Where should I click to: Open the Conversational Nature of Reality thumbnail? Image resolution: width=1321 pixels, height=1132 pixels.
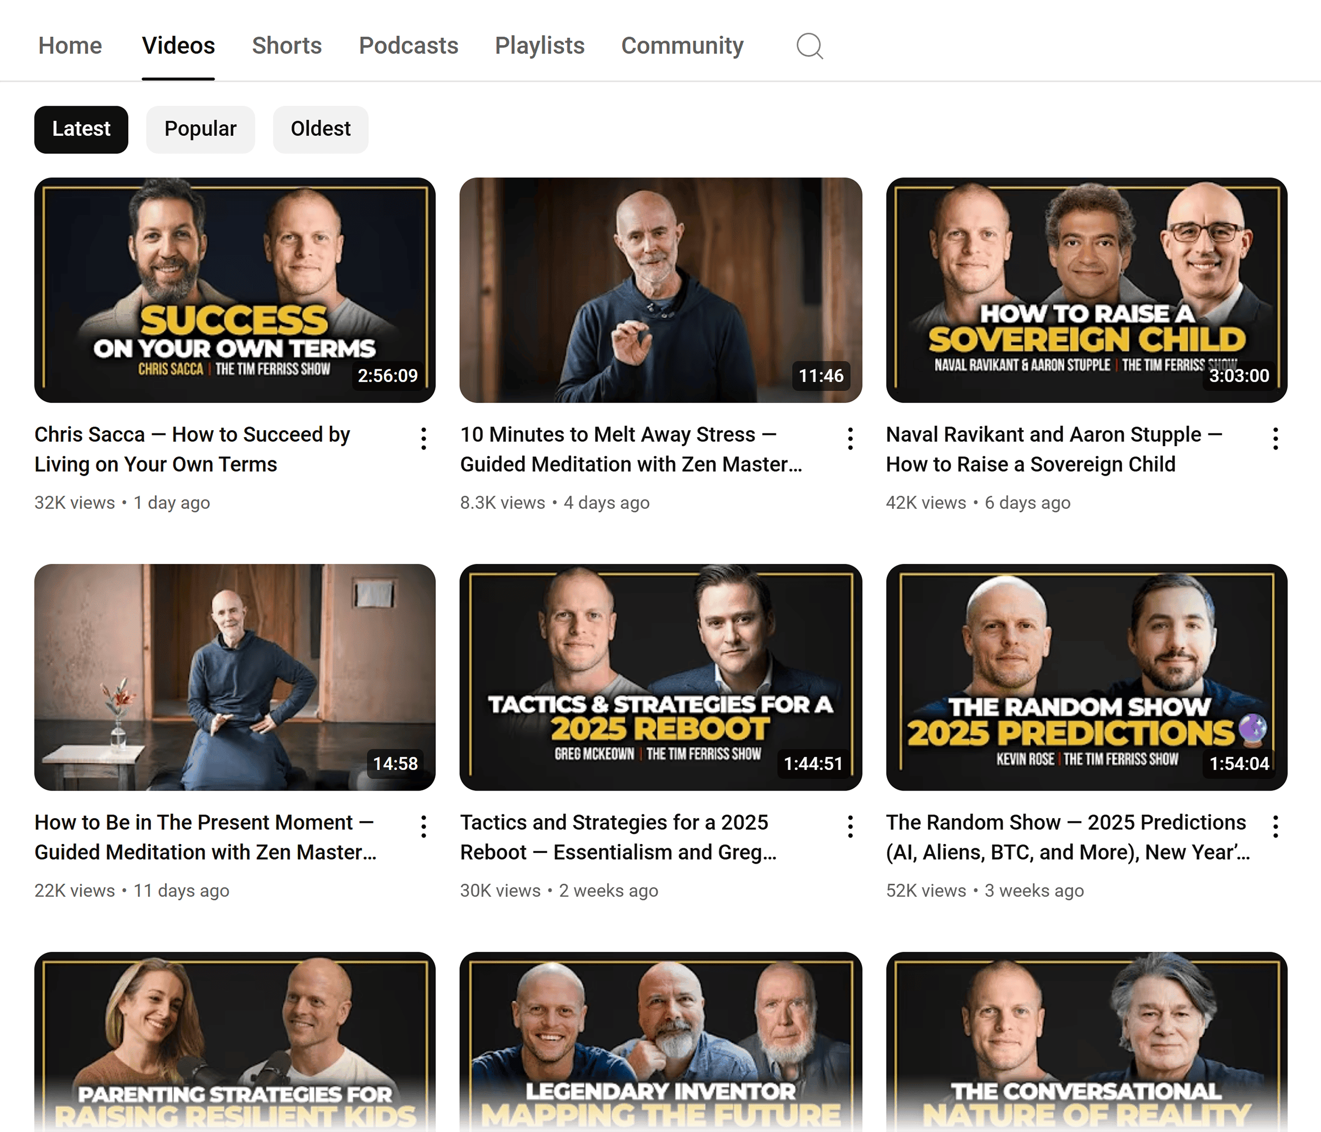click(x=1086, y=1042)
